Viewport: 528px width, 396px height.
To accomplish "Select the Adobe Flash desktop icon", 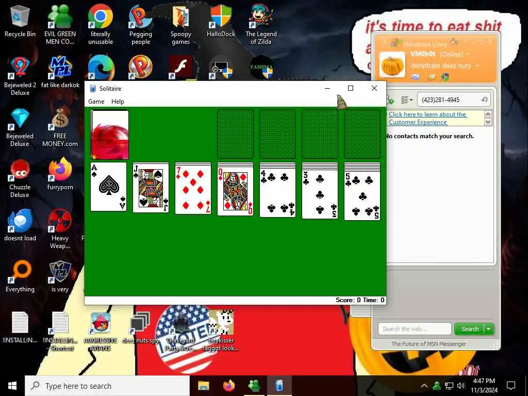I will click(x=181, y=68).
